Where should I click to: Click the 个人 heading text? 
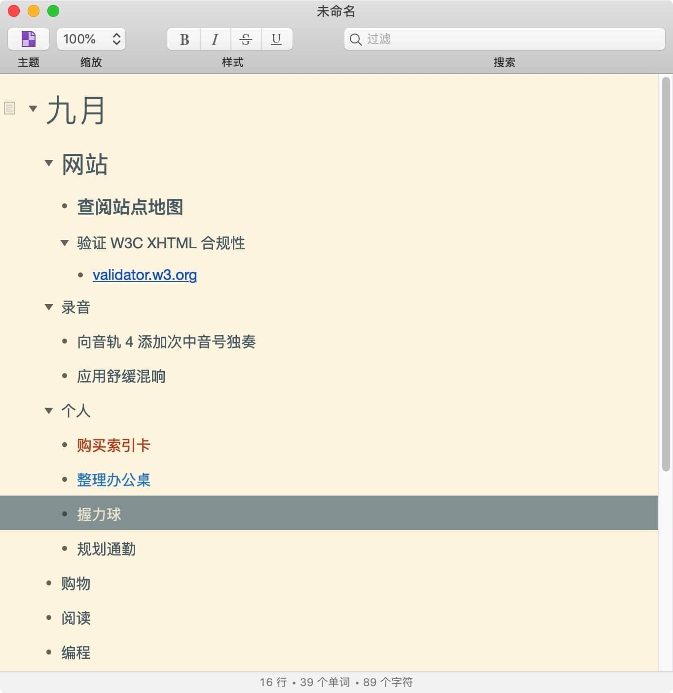[x=75, y=411]
